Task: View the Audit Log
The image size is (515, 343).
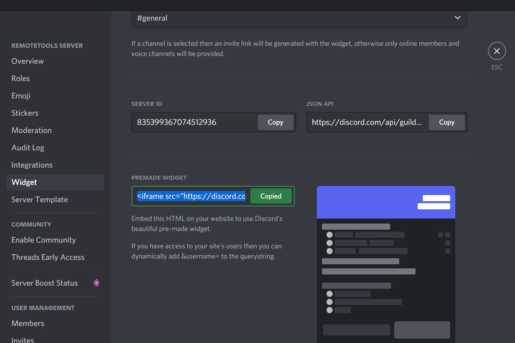Action: [55, 148]
